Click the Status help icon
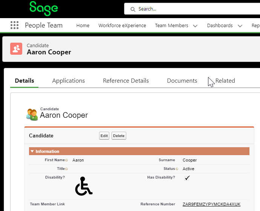Screen dimensions: 260x211 177,169
